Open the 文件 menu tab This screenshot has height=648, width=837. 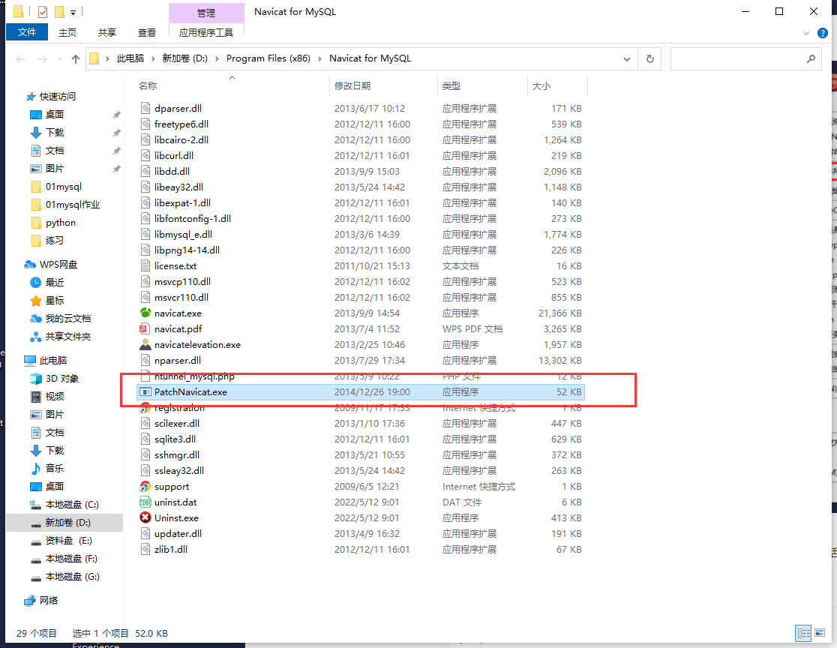(x=27, y=32)
